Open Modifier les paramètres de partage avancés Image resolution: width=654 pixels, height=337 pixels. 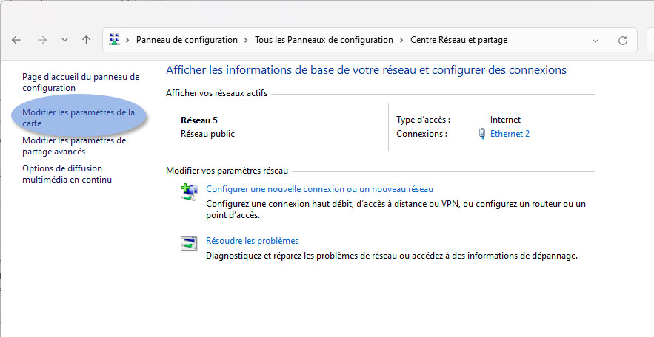(x=74, y=146)
